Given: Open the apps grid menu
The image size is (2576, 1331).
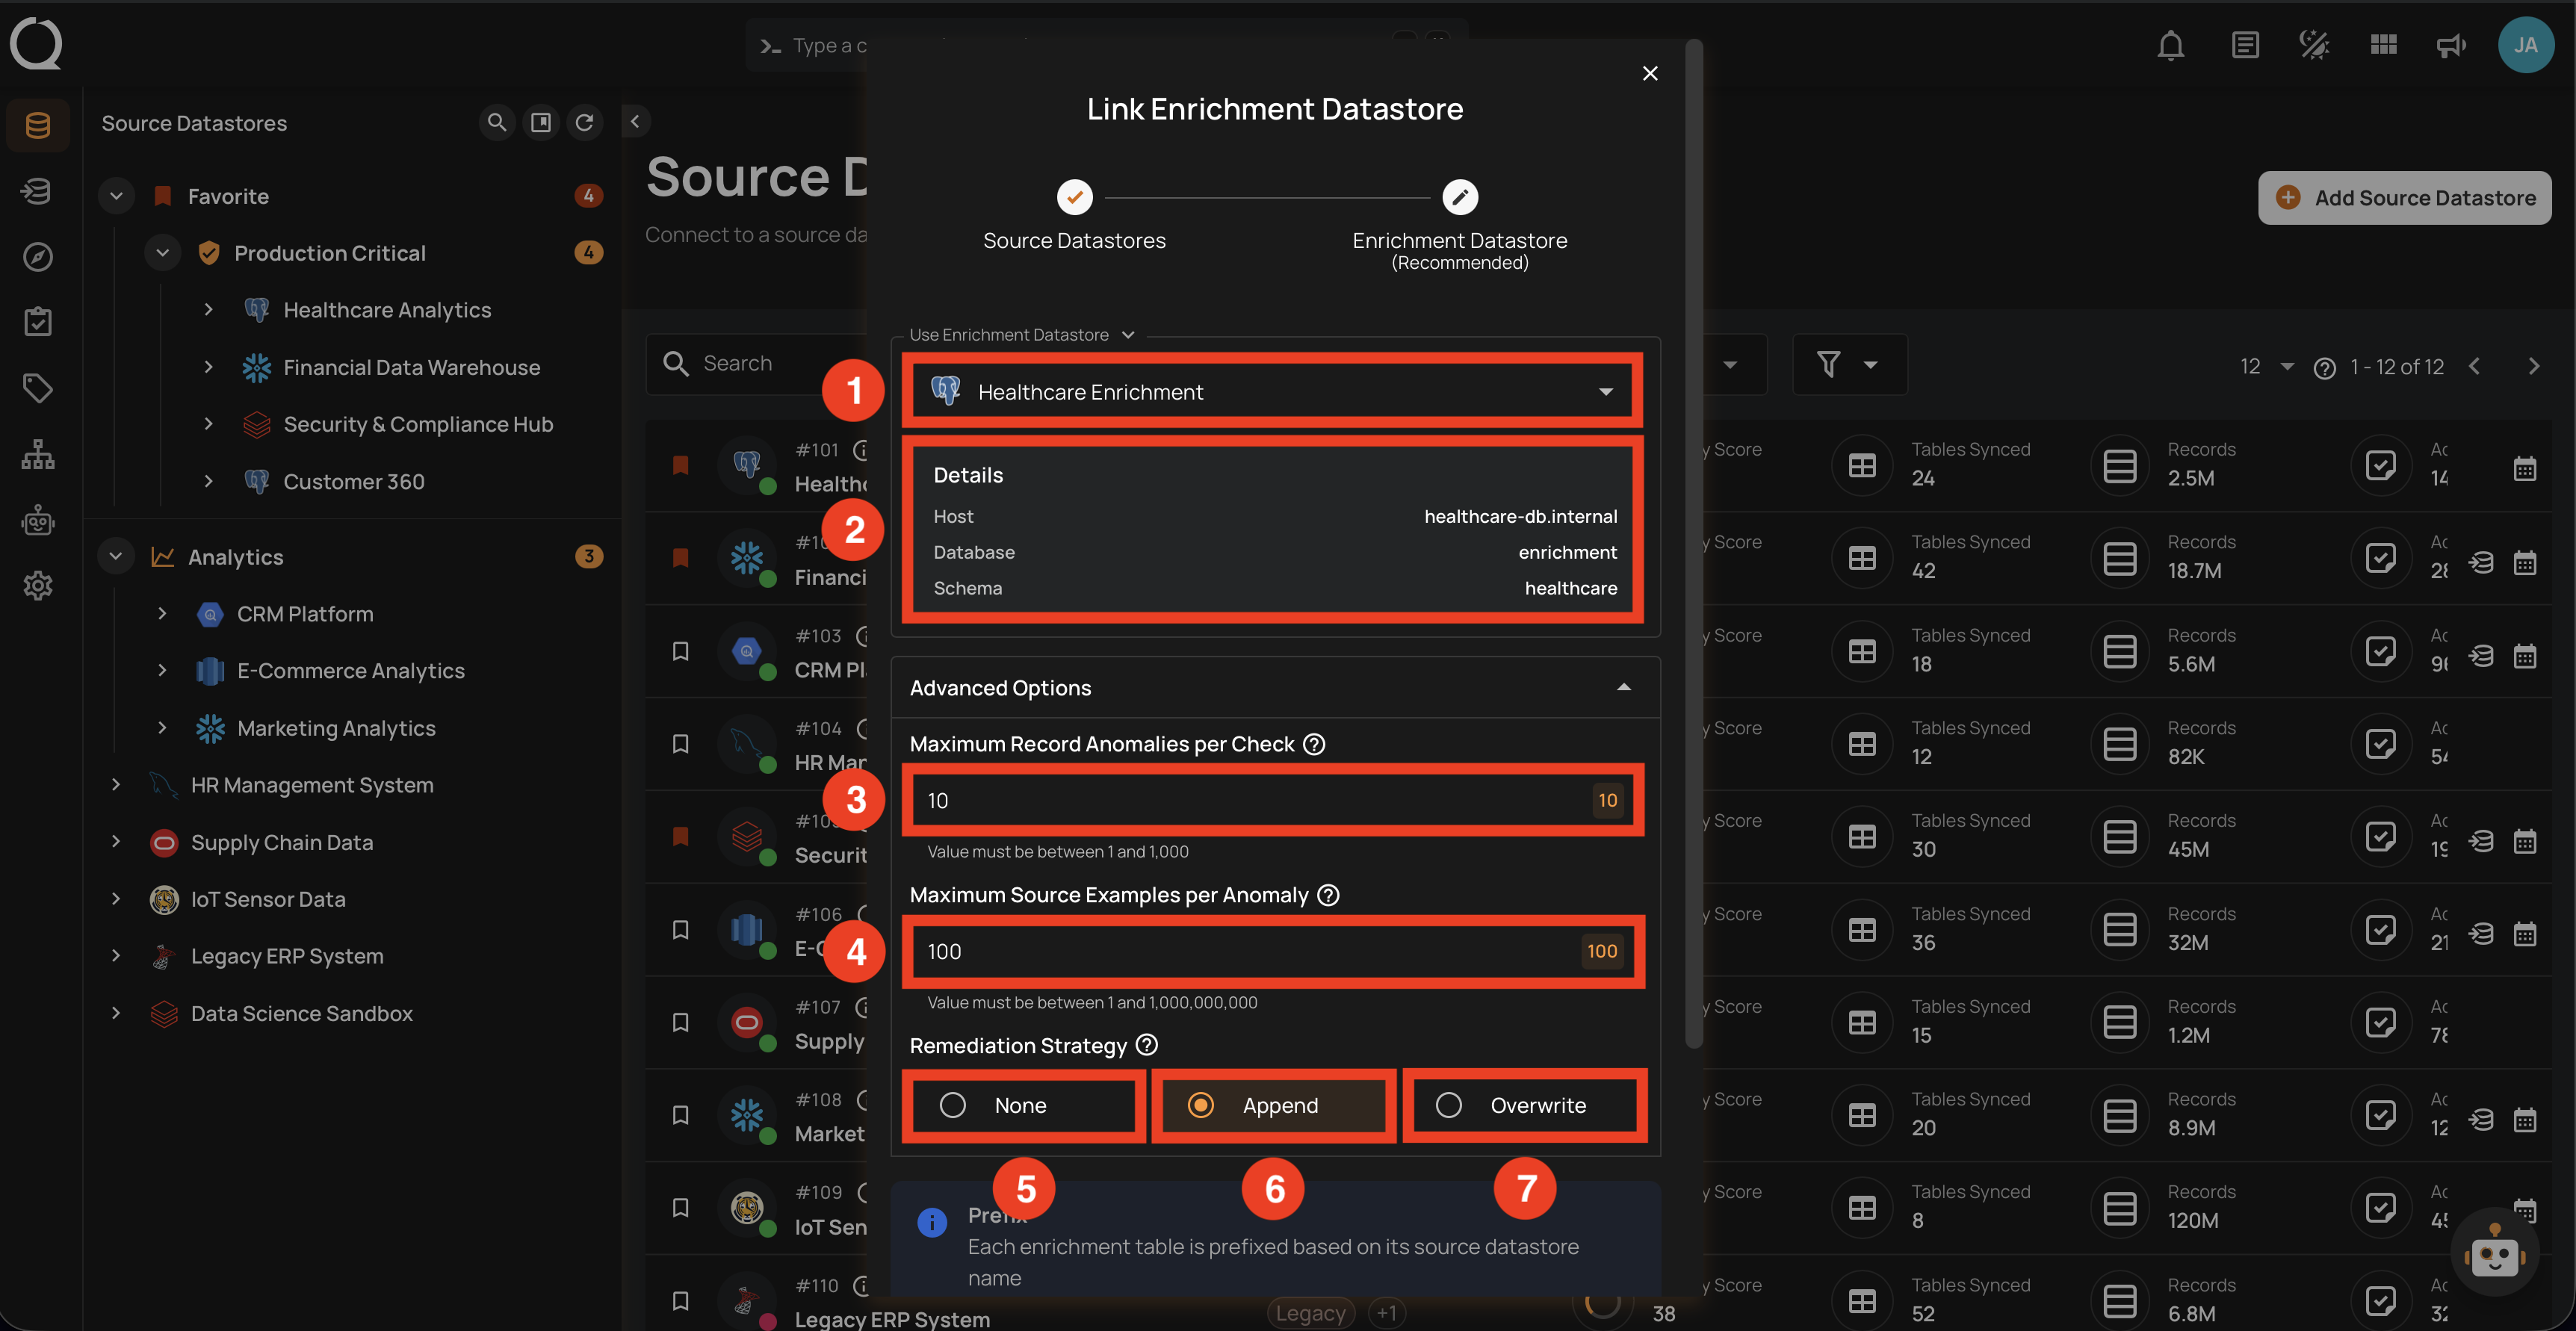Looking at the screenshot, I should (x=2383, y=45).
